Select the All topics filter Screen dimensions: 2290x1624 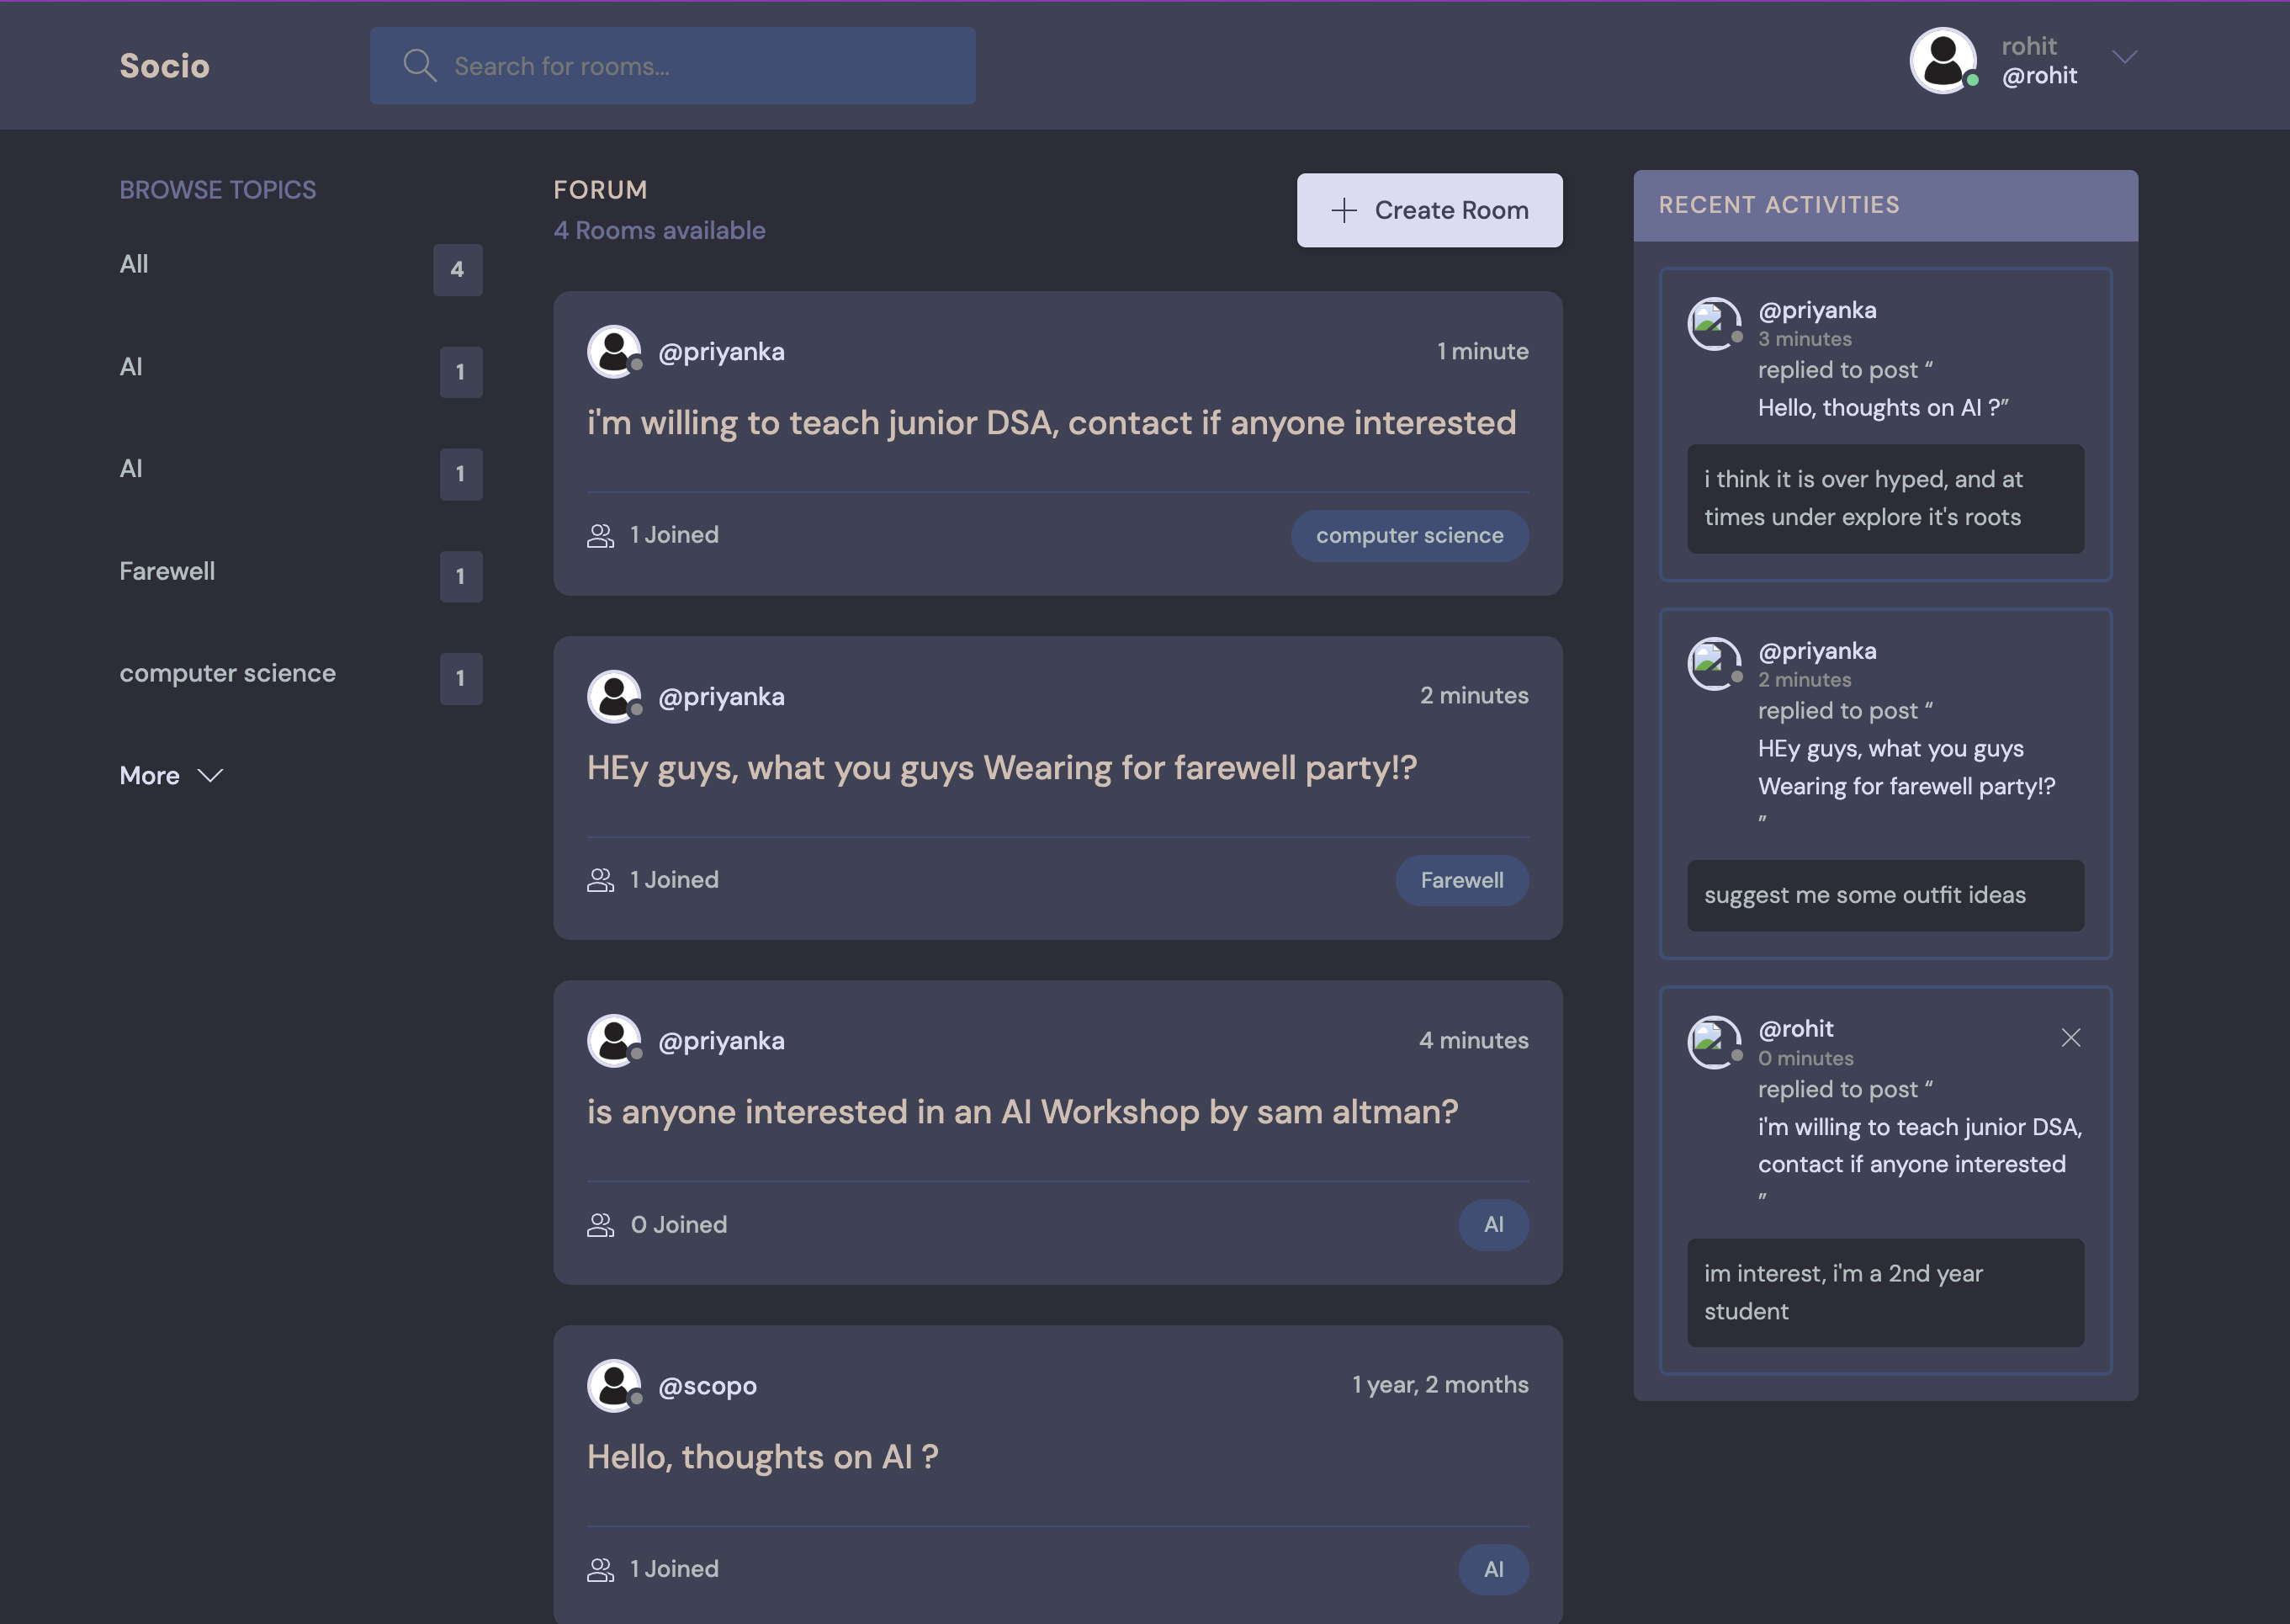(x=134, y=263)
